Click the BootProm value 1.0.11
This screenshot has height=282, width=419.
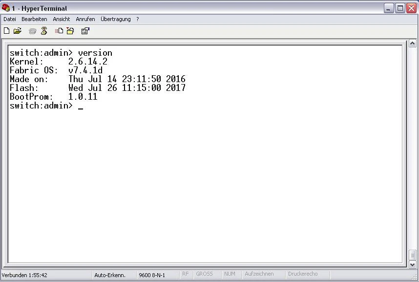(83, 97)
